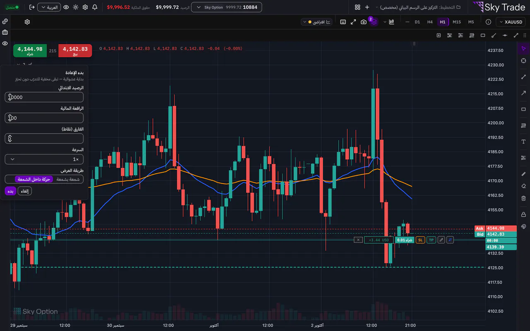Take a chart snapshot with camera icon
Screen dimensions: 530x331
pos(364,22)
